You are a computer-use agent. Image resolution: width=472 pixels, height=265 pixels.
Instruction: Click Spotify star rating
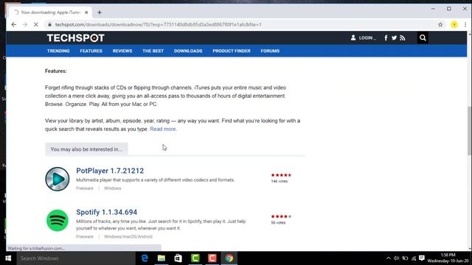point(281,216)
